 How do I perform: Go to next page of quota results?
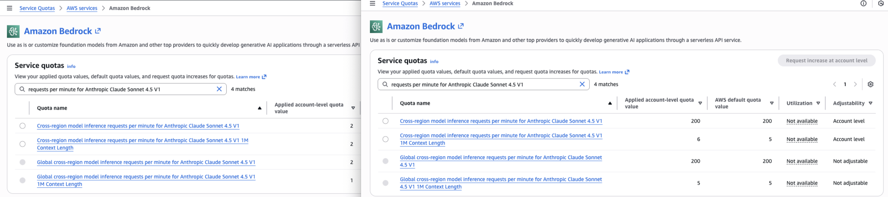[x=855, y=84]
